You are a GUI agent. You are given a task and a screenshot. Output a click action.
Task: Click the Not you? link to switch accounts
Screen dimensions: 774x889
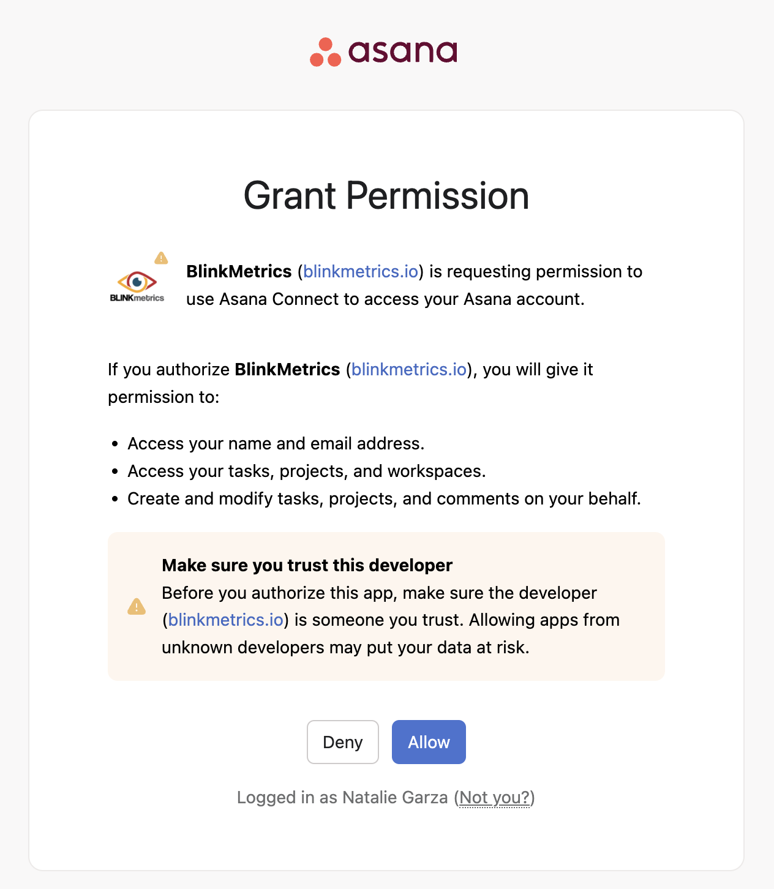click(x=494, y=797)
